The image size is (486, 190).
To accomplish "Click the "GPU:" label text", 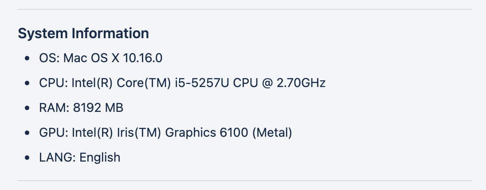I will [54, 133].
